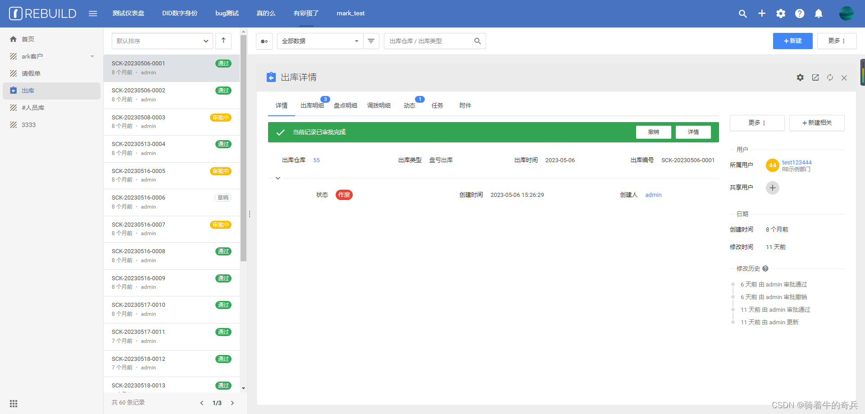Screen dimensions: 865x414
Task: Toggle the hamburger sidebar menu
Action: pyautogui.click(x=93, y=14)
